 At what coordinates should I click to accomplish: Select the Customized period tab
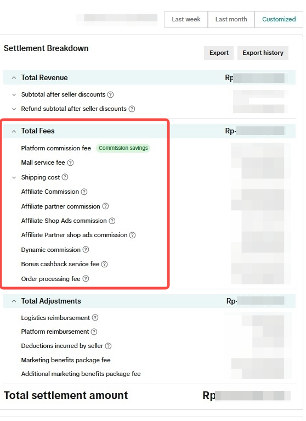point(279,19)
